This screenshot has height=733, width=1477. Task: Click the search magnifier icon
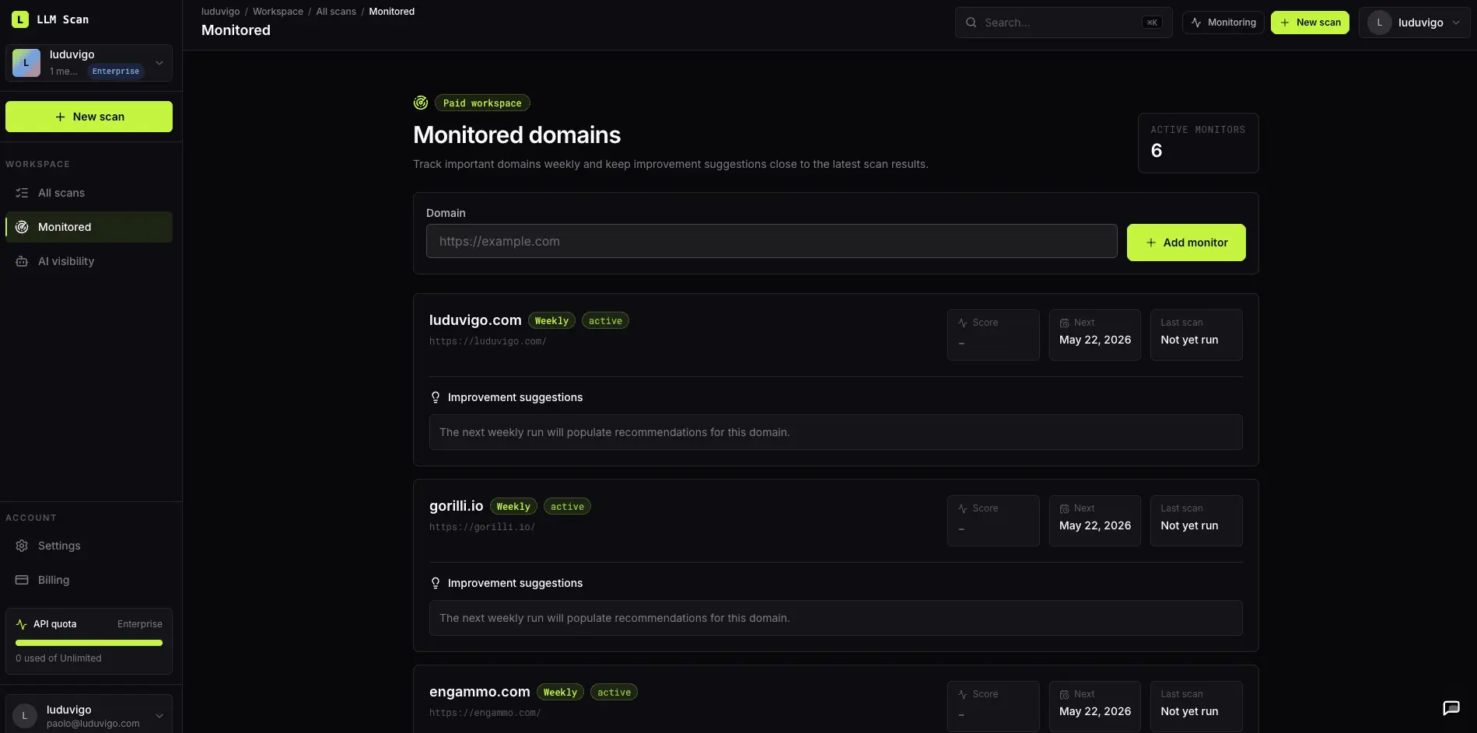[971, 23]
